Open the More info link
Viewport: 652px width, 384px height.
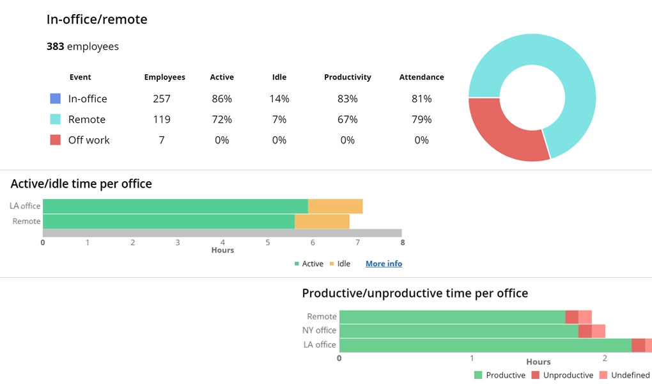click(x=384, y=264)
